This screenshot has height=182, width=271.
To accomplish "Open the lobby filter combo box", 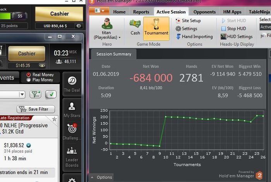I will click(12, 94).
